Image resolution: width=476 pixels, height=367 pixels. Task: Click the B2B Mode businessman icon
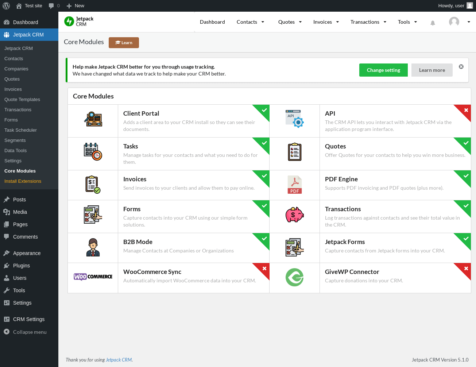pyautogui.click(x=93, y=247)
